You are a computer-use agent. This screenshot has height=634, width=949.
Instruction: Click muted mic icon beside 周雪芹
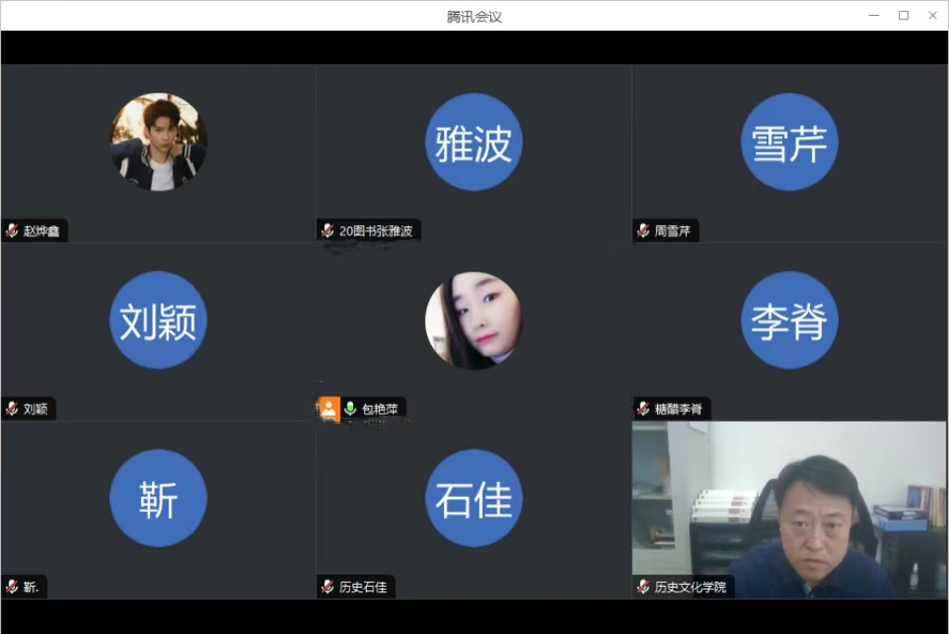tap(643, 231)
